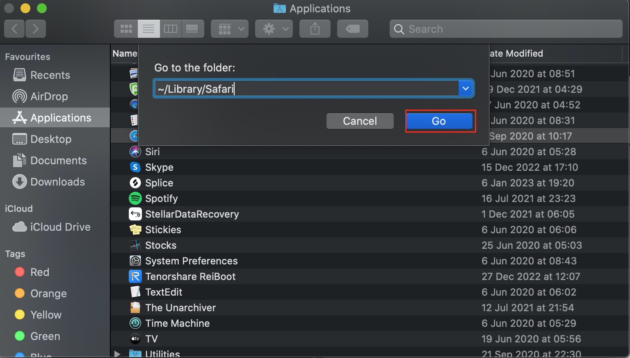Switch to icon view
Screen dimensions: 630x358
(x=126, y=29)
